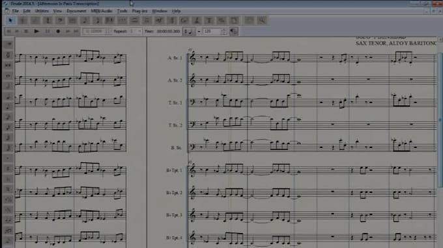Image resolution: width=443 pixels, height=248 pixels.
Task: Toggle the flat accidental in Simple Entry palette
Action: 8,179
